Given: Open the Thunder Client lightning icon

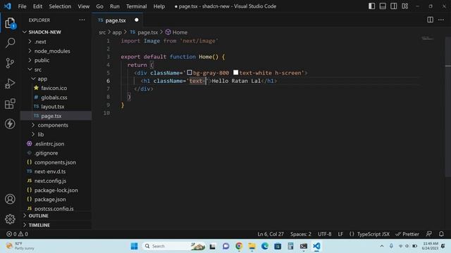Looking at the screenshot, I should (10, 124).
